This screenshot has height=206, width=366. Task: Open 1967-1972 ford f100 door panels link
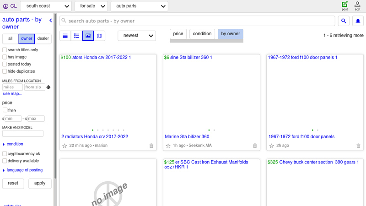click(x=301, y=136)
